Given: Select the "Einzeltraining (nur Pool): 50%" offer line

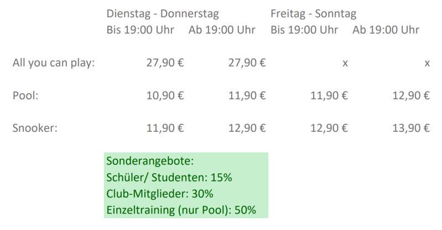Looking at the screenshot, I should [x=180, y=210].
